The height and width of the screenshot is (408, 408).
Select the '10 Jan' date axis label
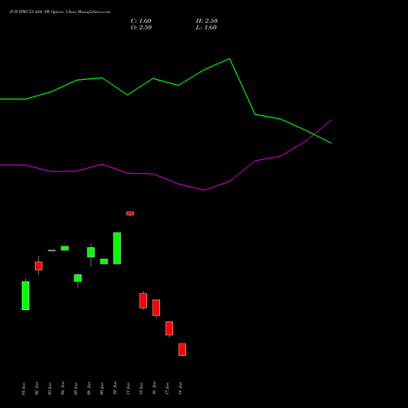115,388
